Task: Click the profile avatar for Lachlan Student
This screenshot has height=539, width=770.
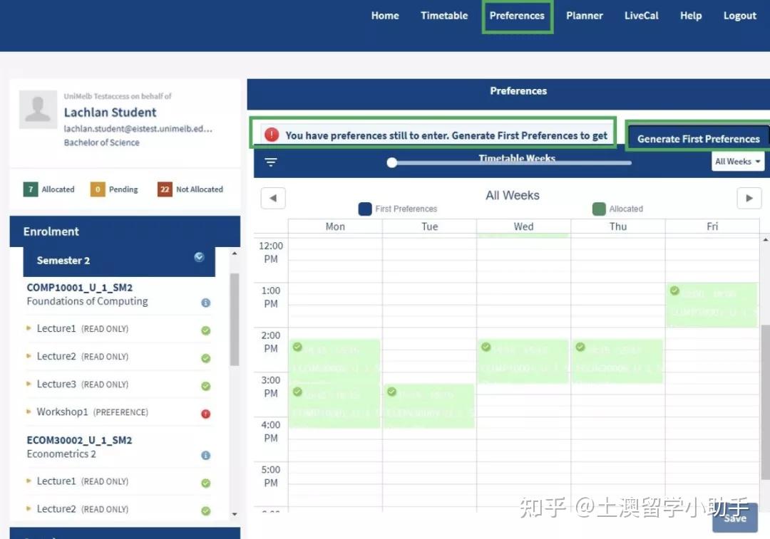Action: pyautogui.click(x=37, y=108)
